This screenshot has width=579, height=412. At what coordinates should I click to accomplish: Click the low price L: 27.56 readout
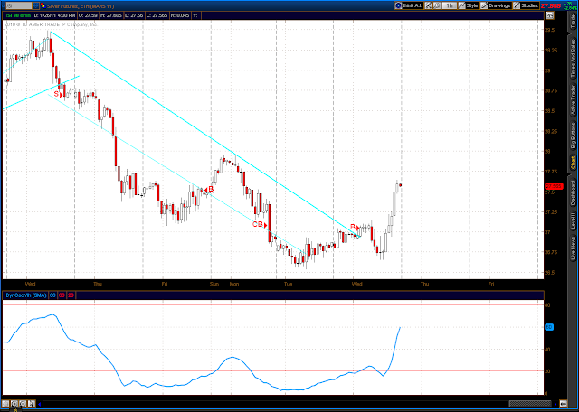(133, 15)
